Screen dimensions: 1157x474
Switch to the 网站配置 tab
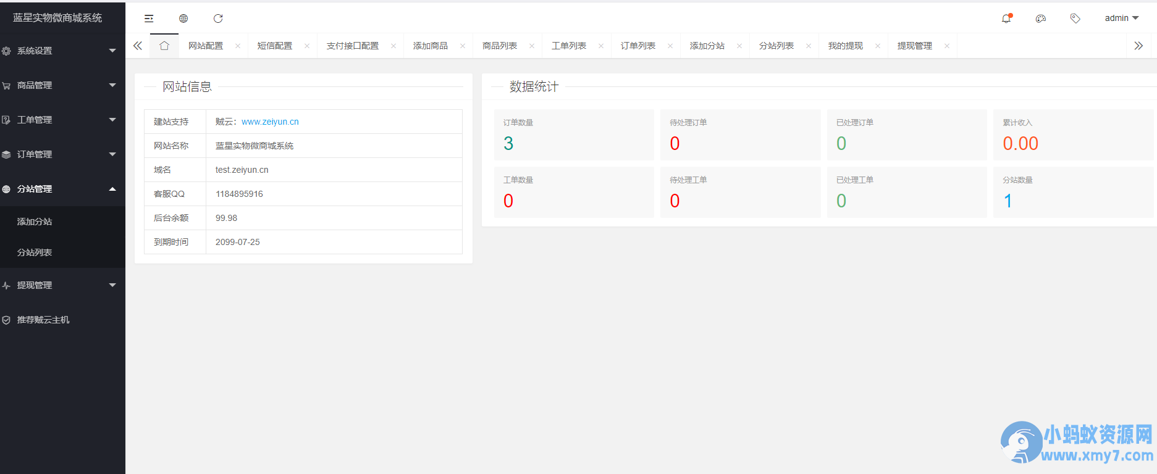(x=206, y=46)
